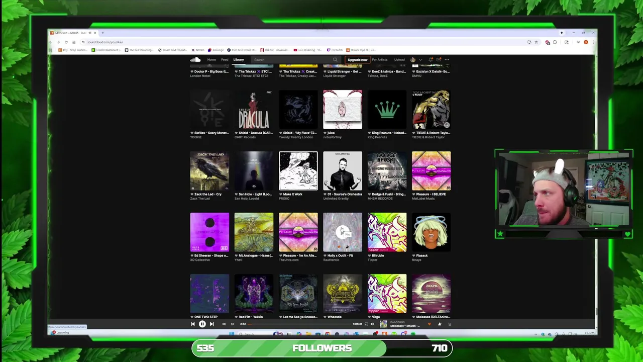The image size is (643, 362).
Task: Open the Ed Sheeran Shape cover
Action: click(x=209, y=232)
